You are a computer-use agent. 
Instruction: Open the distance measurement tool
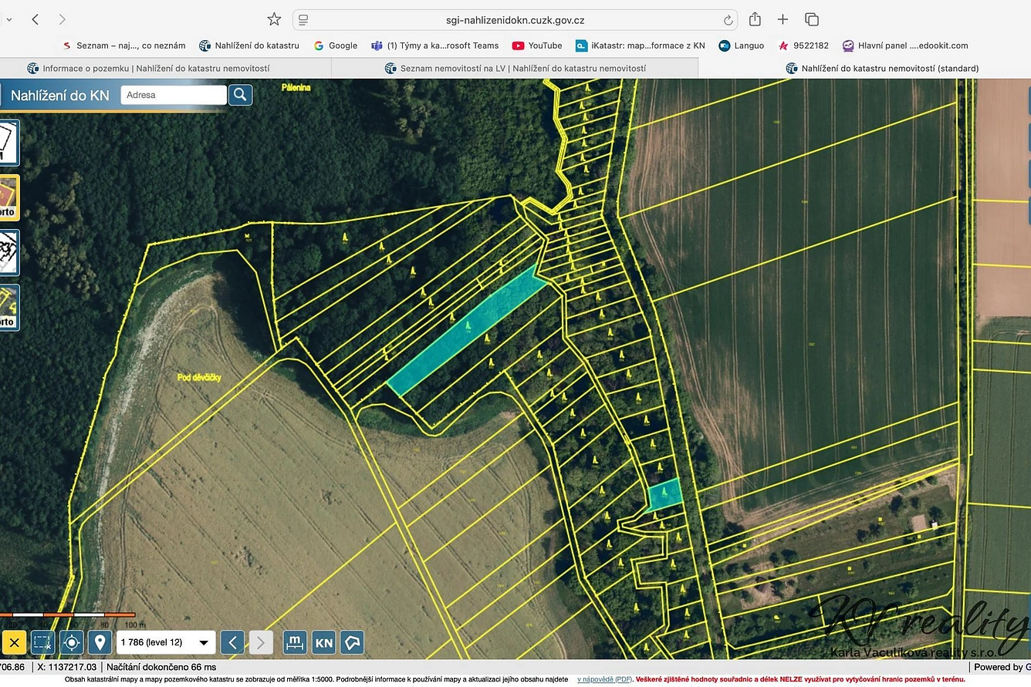click(295, 642)
